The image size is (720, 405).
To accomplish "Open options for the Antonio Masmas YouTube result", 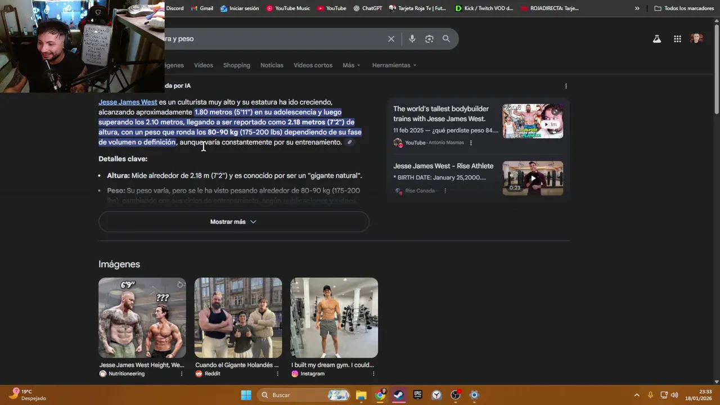I will point(471,143).
